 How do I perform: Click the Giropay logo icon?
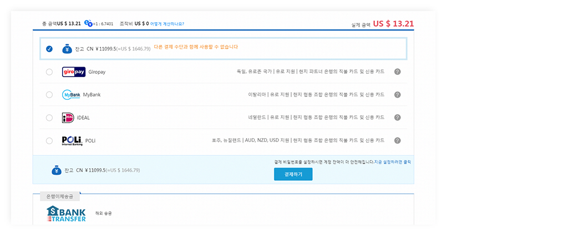tap(73, 72)
